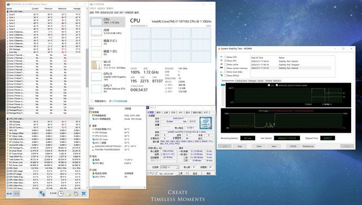Toggle CPU checkbox above temperature graph
The width and height of the screenshot is (362, 205).
[269, 85]
